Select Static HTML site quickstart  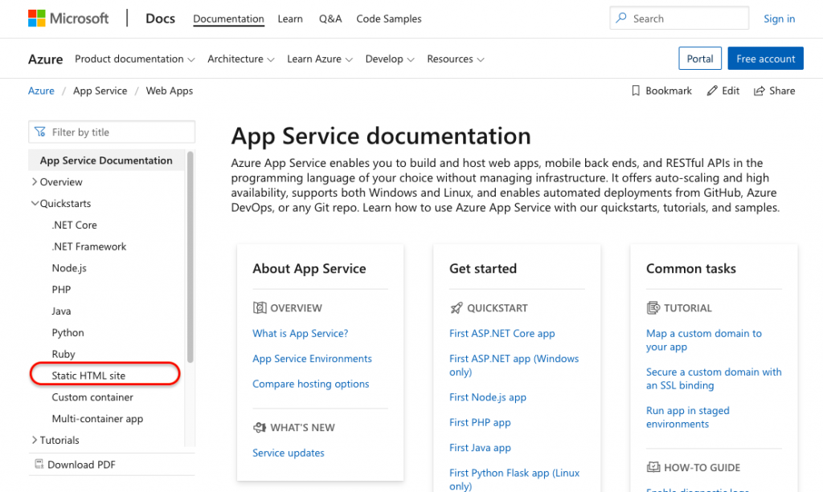[88, 375]
